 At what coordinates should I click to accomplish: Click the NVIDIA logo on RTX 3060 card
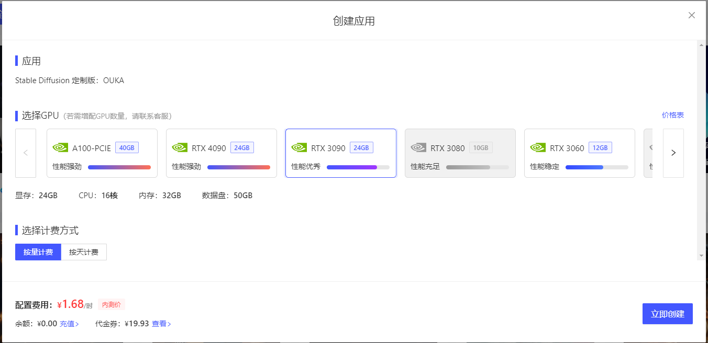tap(538, 148)
